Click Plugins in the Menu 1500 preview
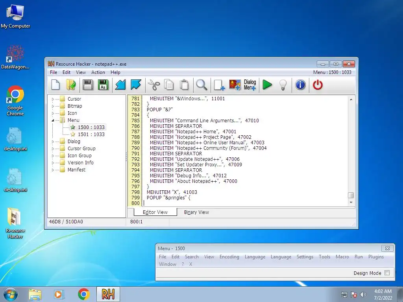403x302 pixels. pyautogui.click(x=376, y=256)
